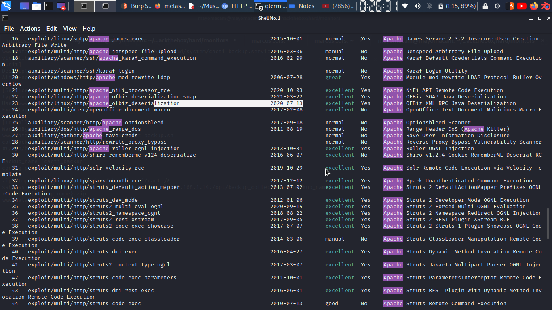Switch to the first workspace thumbnail
The height and width of the screenshot is (310, 552).
click(84, 6)
